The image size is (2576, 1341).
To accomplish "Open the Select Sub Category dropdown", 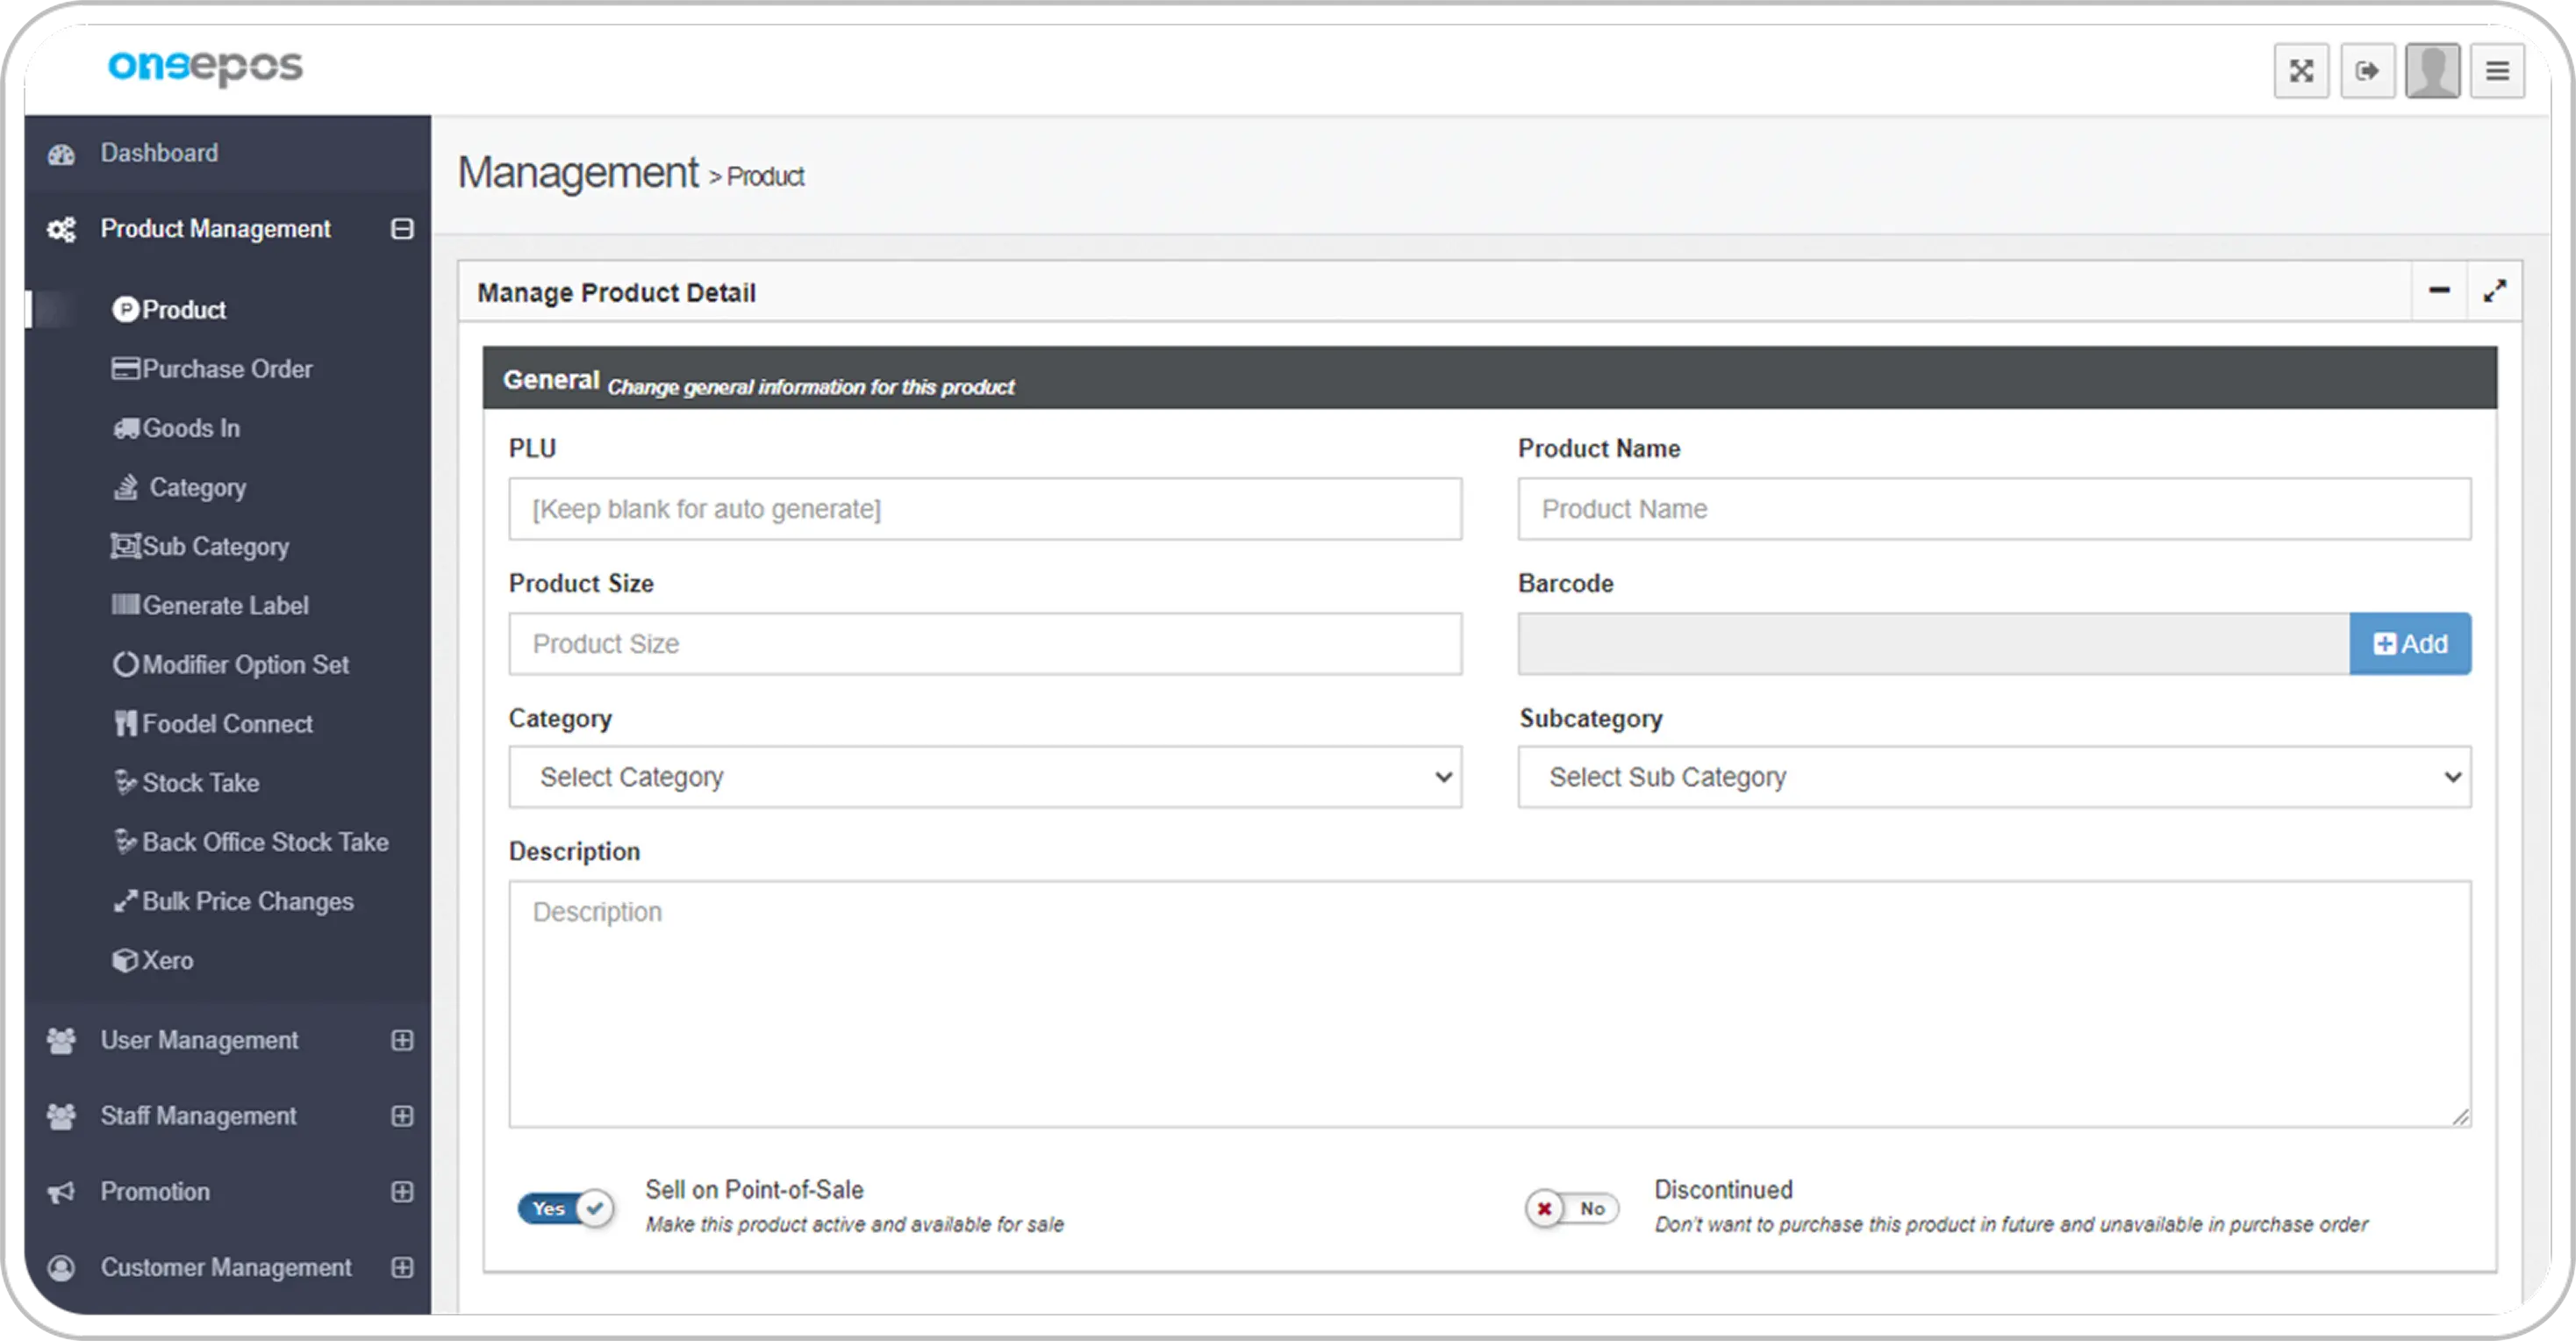I will pyautogui.click(x=1994, y=777).
